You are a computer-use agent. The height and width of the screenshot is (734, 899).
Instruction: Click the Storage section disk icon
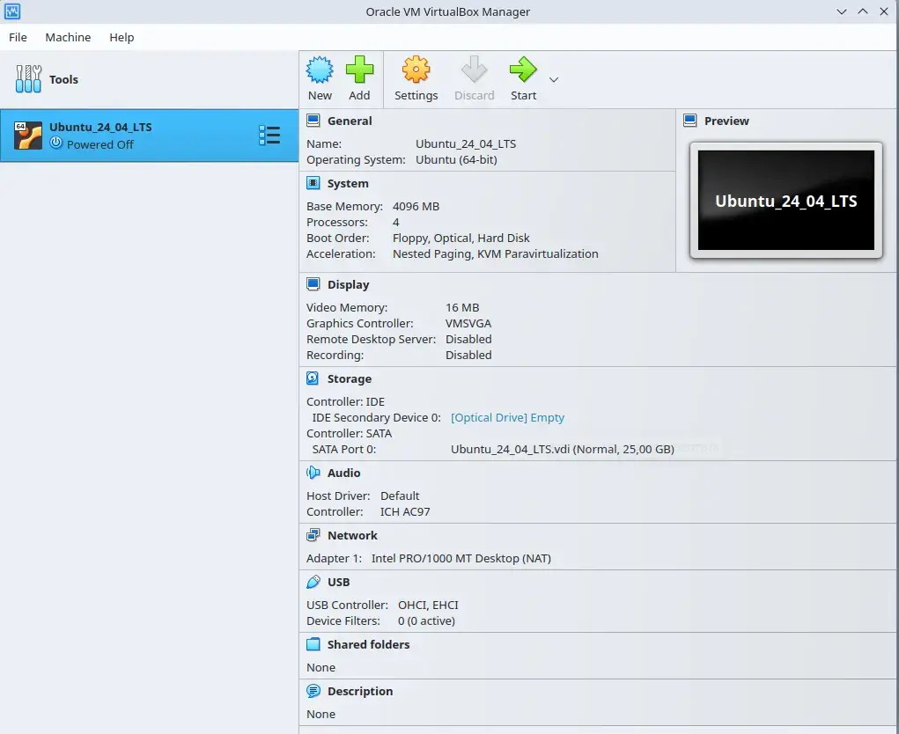tap(313, 378)
